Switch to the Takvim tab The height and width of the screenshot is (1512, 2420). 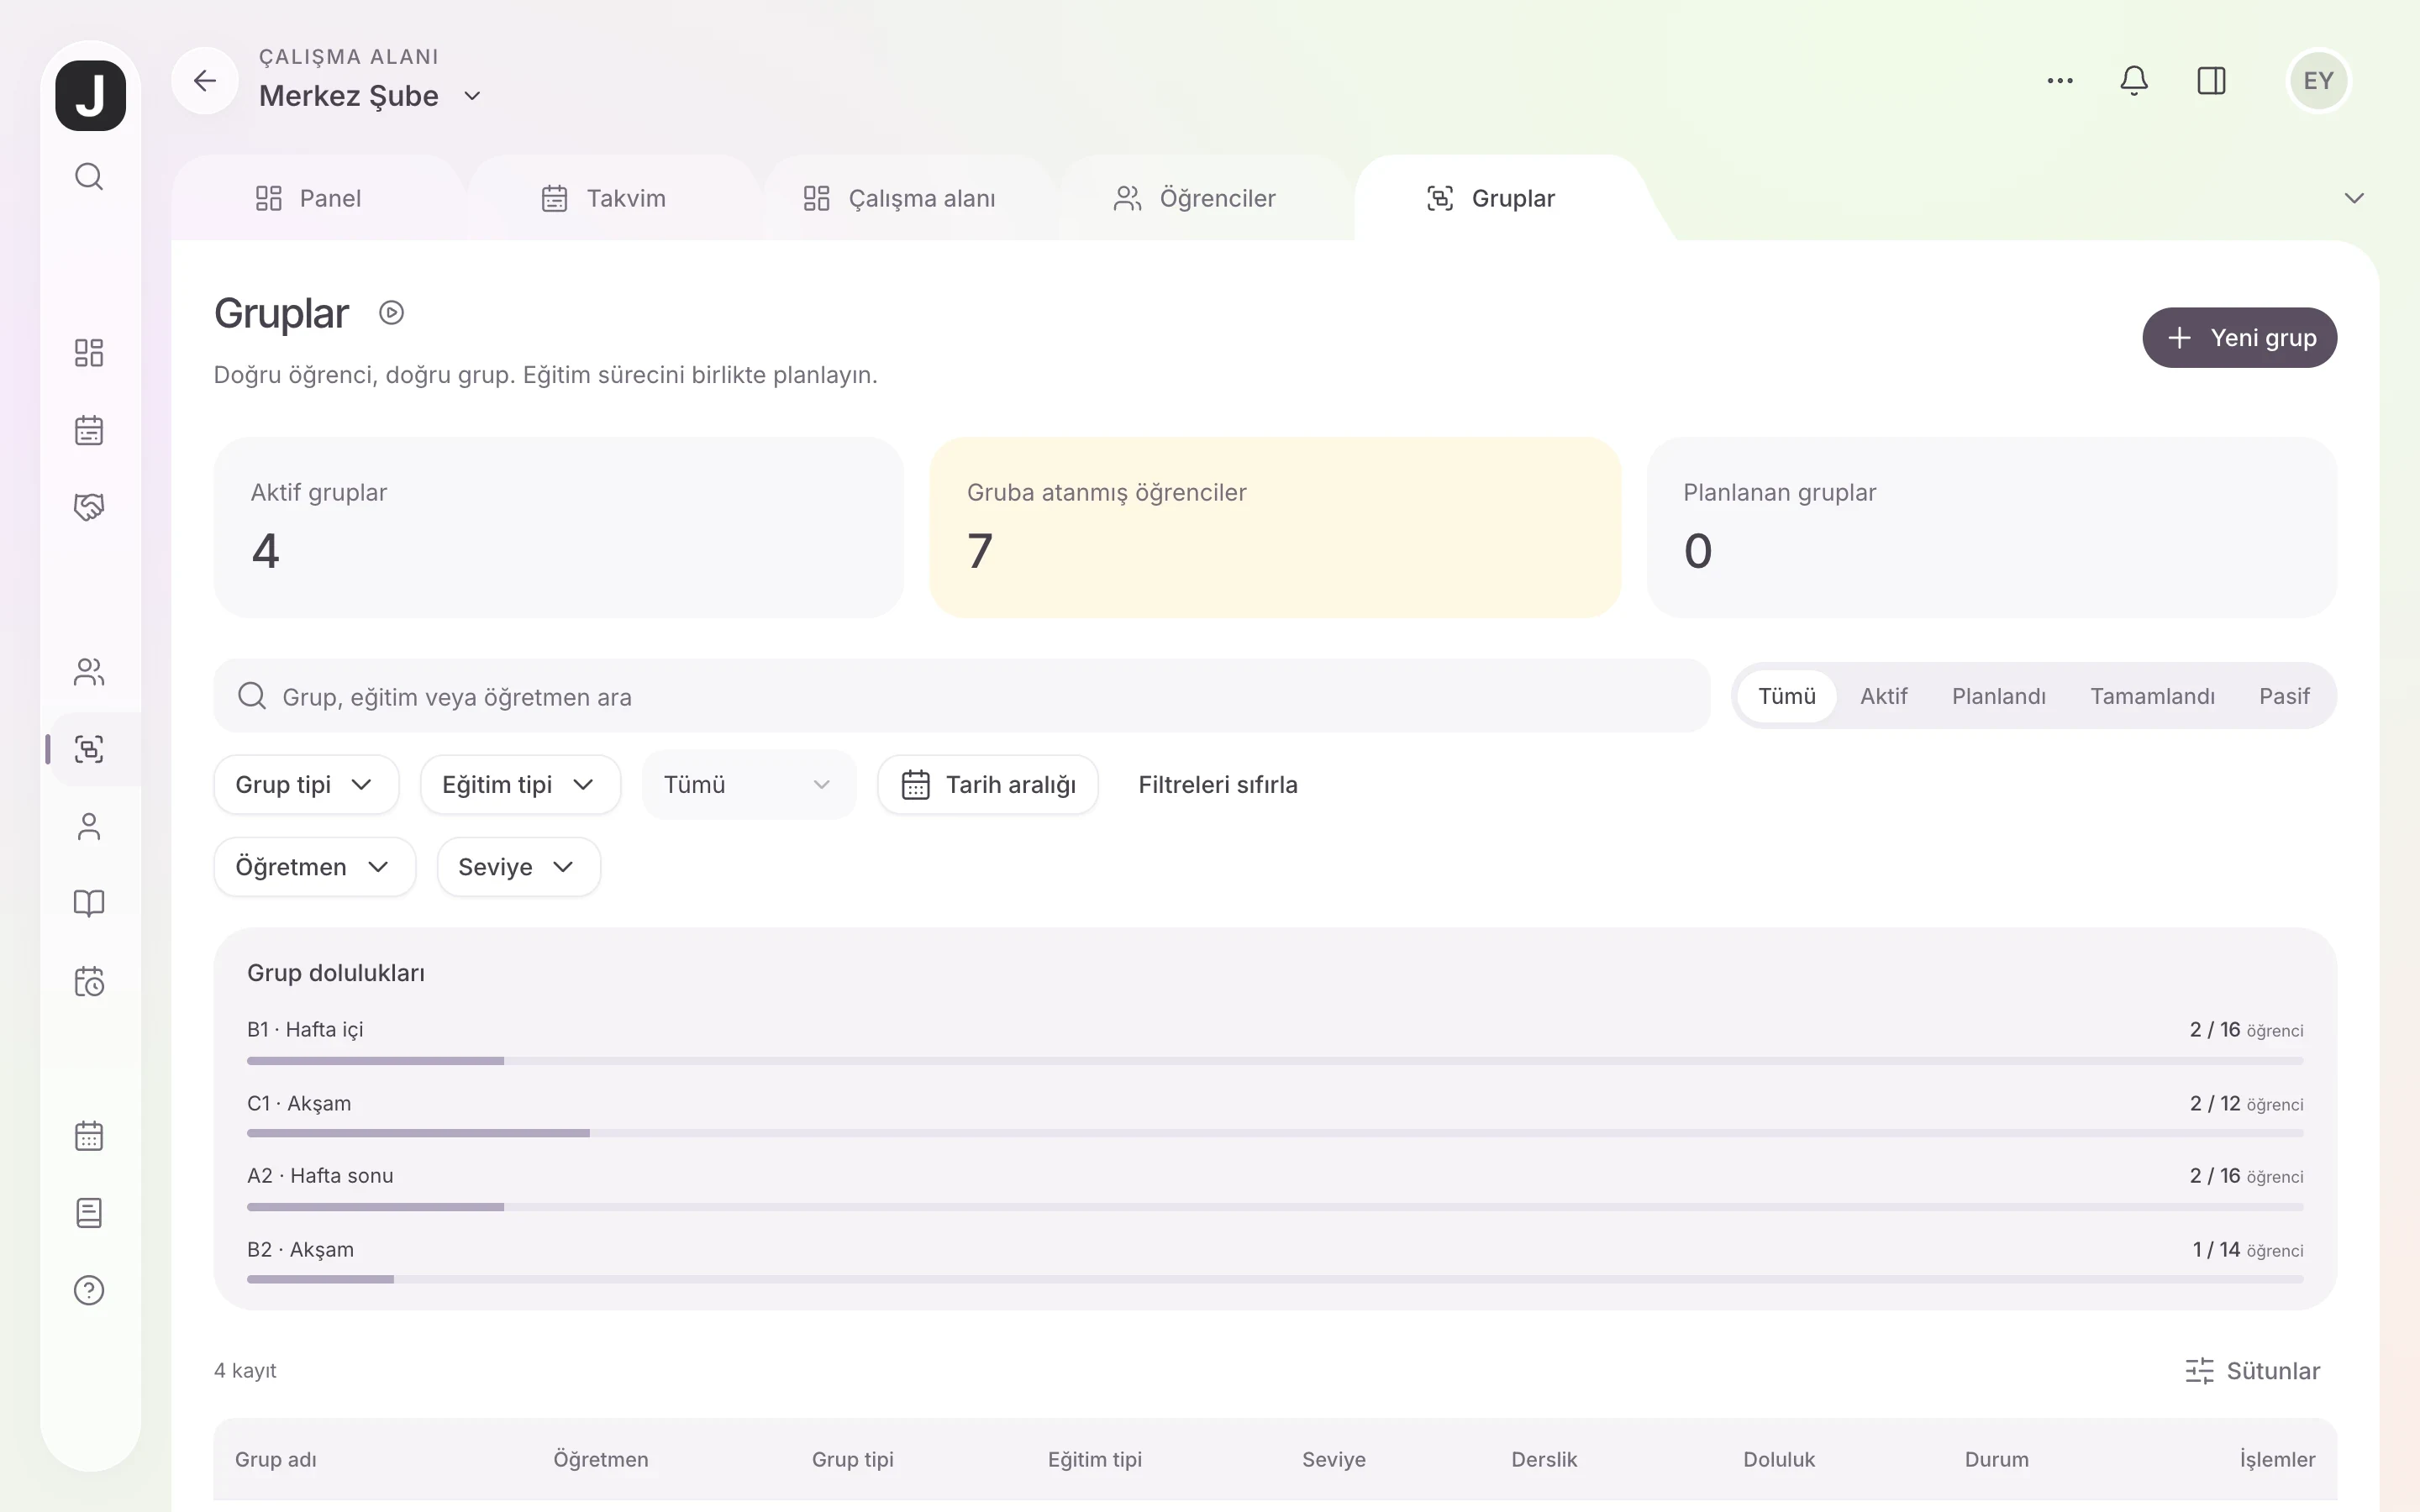click(x=603, y=198)
